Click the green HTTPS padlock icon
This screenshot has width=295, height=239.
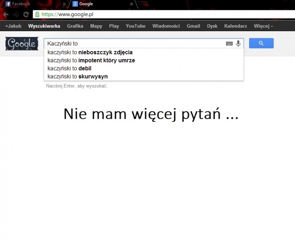pyautogui.click(x=37, y=14)
